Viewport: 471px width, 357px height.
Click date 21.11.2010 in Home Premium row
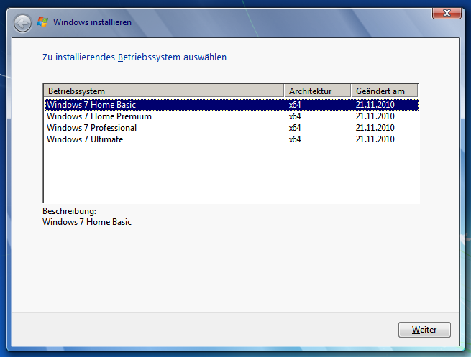click(375, 116)
